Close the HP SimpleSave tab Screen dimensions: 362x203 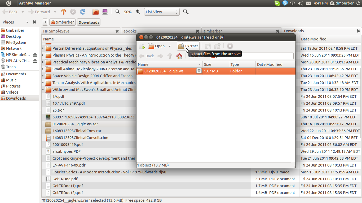click(x=117, y=31)
